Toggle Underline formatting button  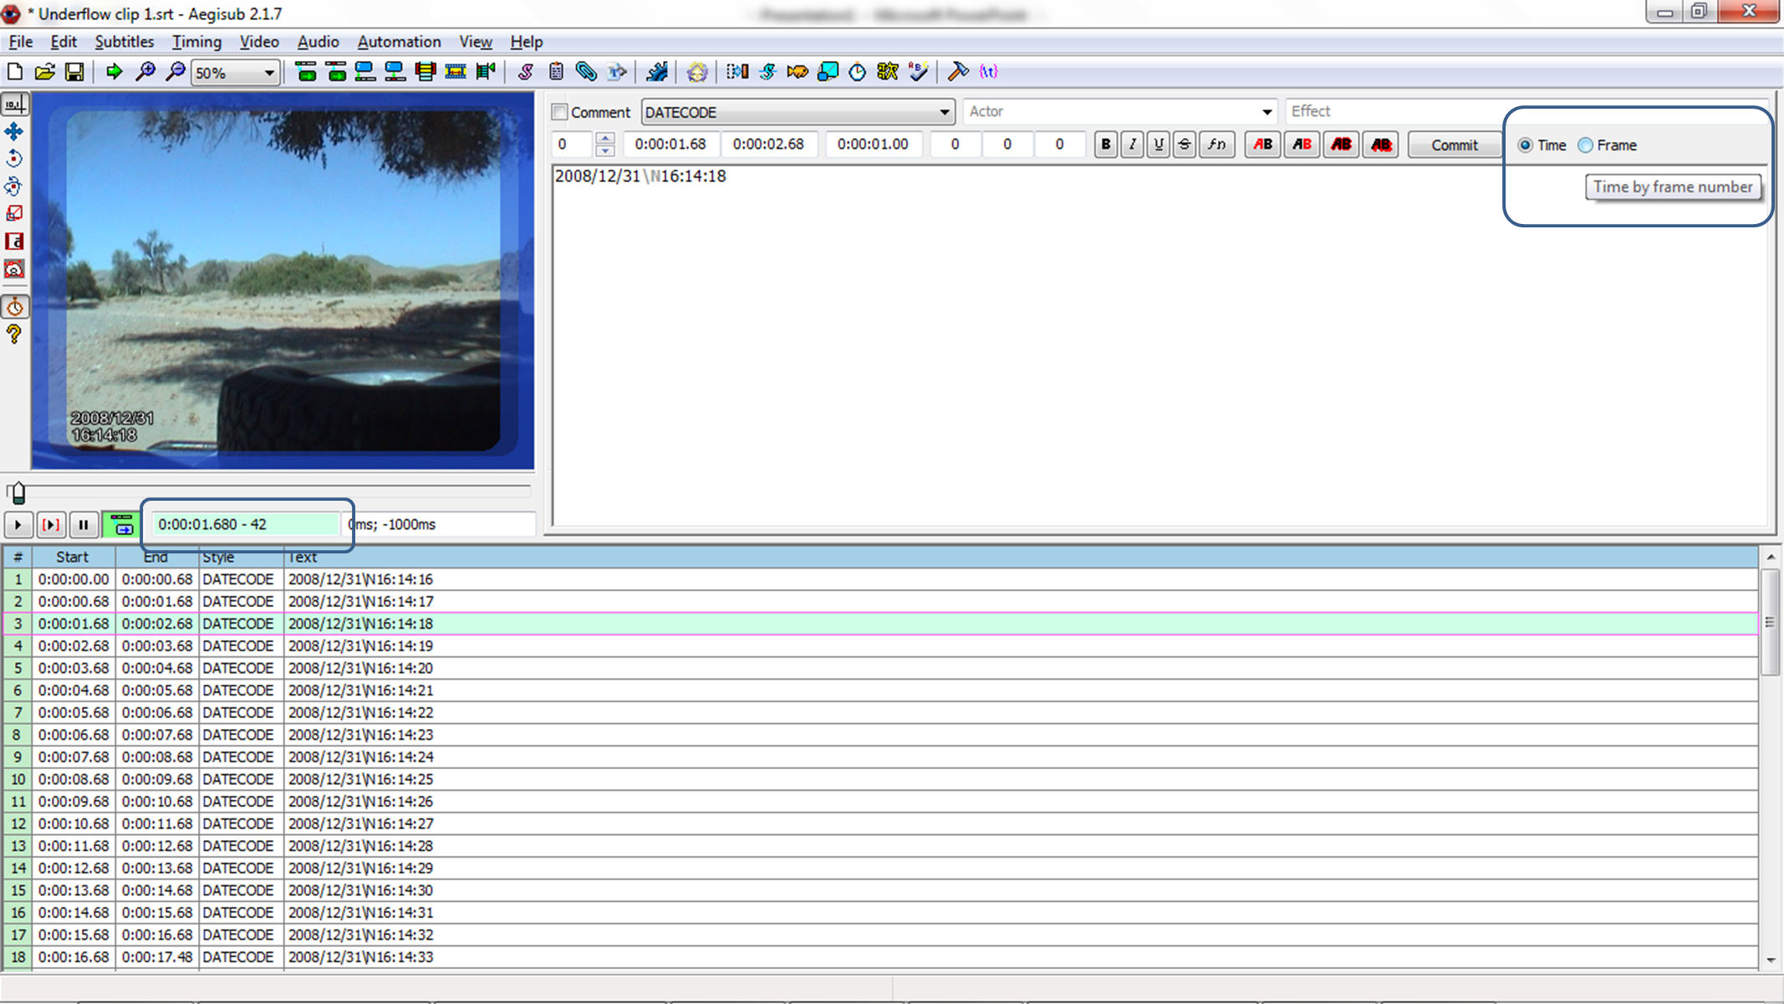[1158, 145]
